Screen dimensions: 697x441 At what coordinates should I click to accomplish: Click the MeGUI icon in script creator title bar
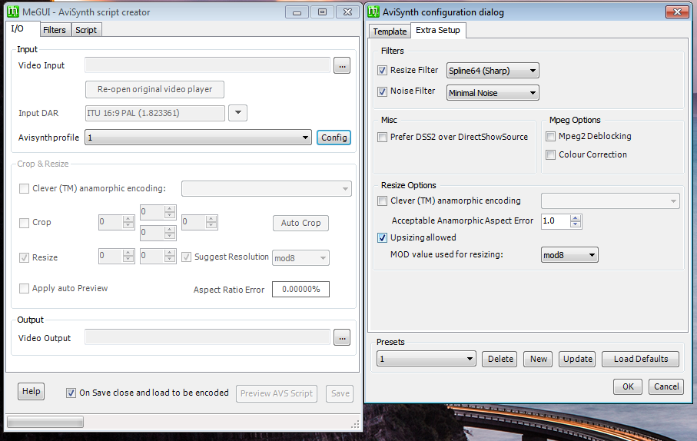coord(13,12)
